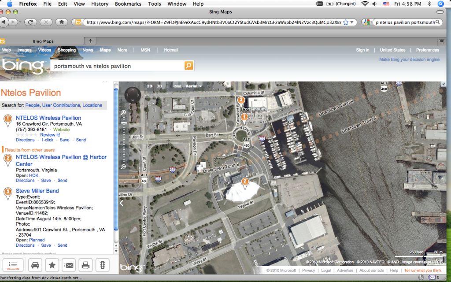This screenshot has height=282, width=451.
Task: Open saved places with the star icon
Action: pos(52,265)
